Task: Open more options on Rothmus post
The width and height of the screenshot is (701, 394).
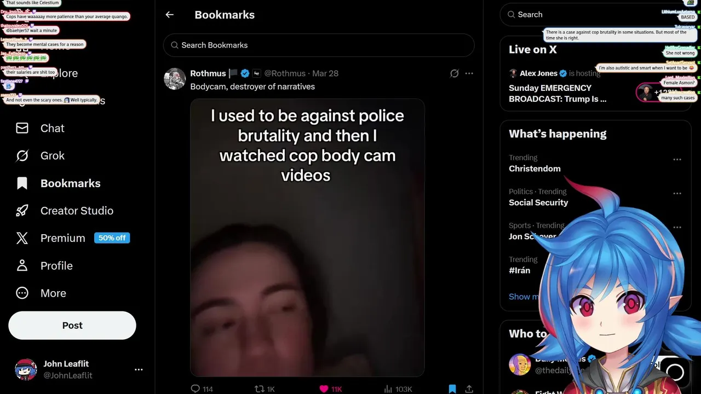Action: click(x=469, y=73)
